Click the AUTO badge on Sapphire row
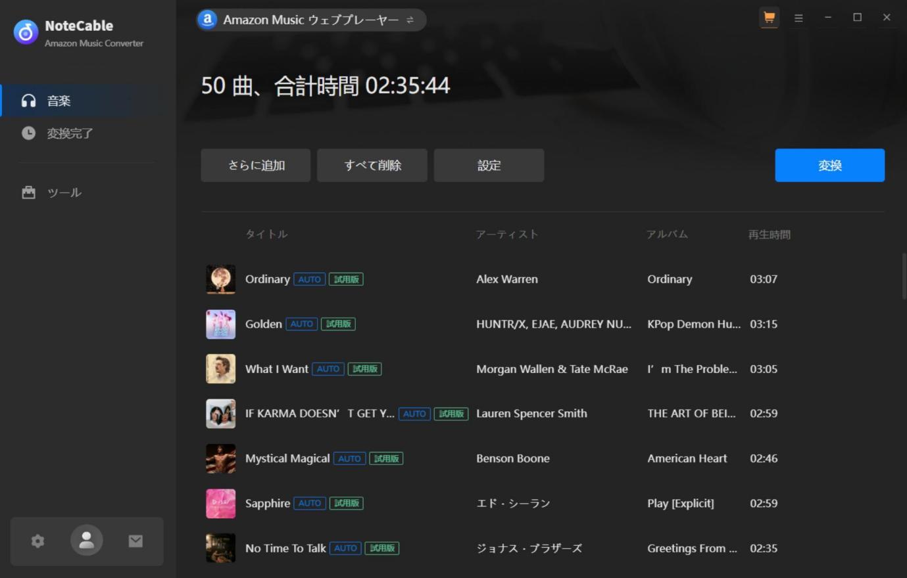907x578 pixels. 309,503
